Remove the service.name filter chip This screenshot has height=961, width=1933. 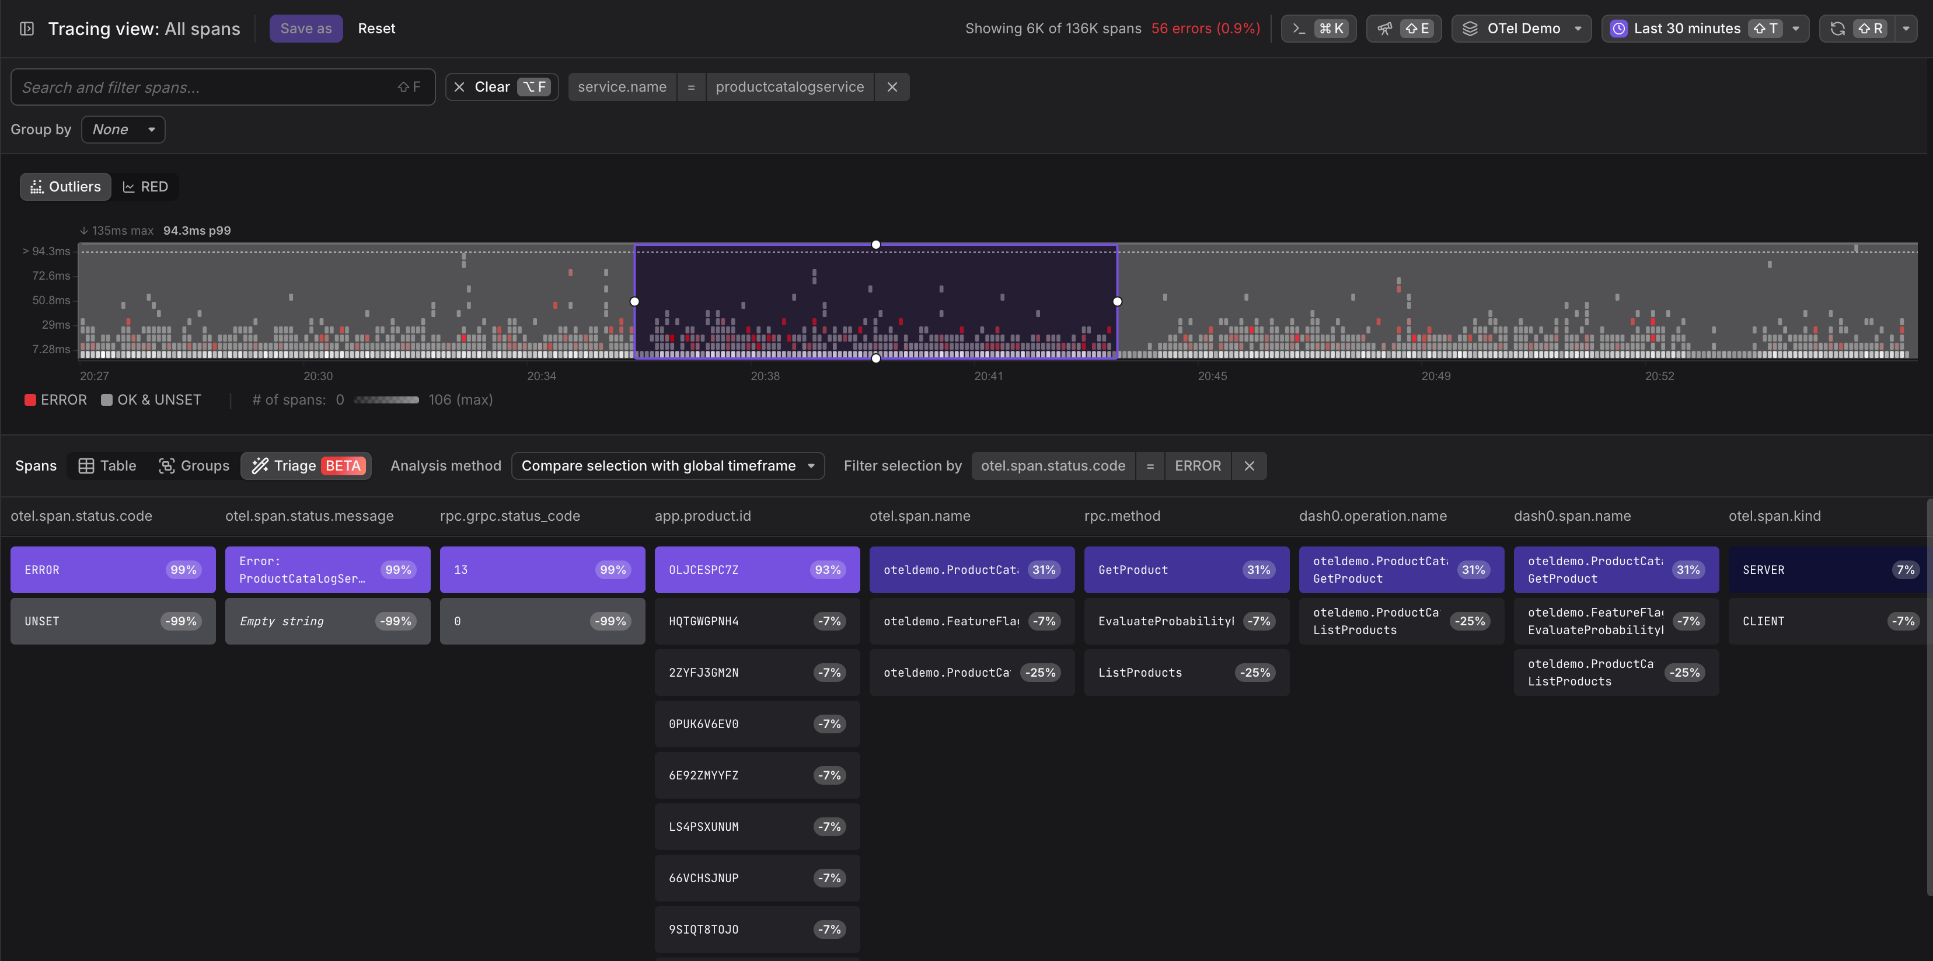point(891,87)
